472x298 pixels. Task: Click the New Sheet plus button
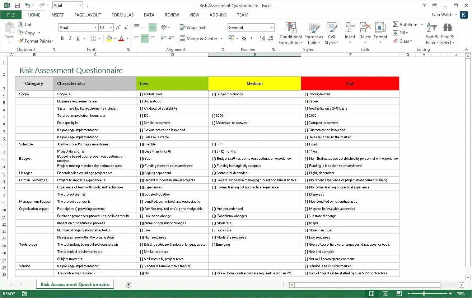(x=128, y=284)
